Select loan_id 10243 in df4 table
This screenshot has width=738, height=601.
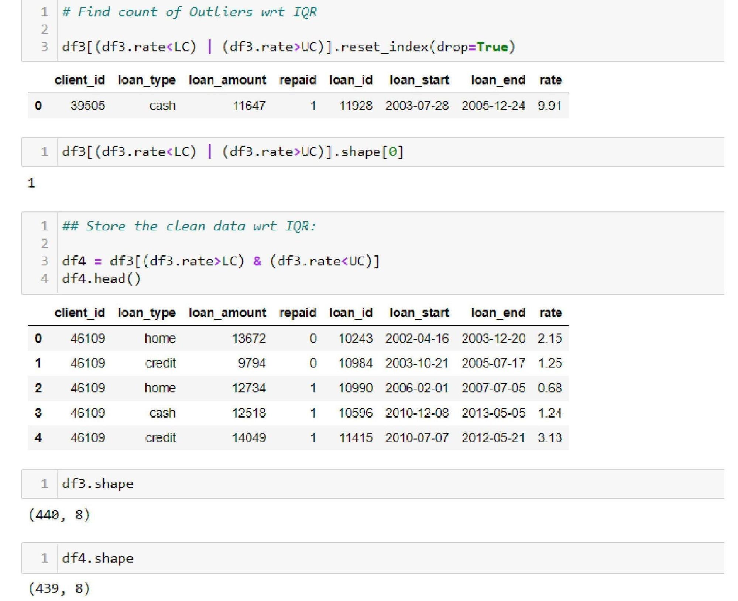coord(356,338)
